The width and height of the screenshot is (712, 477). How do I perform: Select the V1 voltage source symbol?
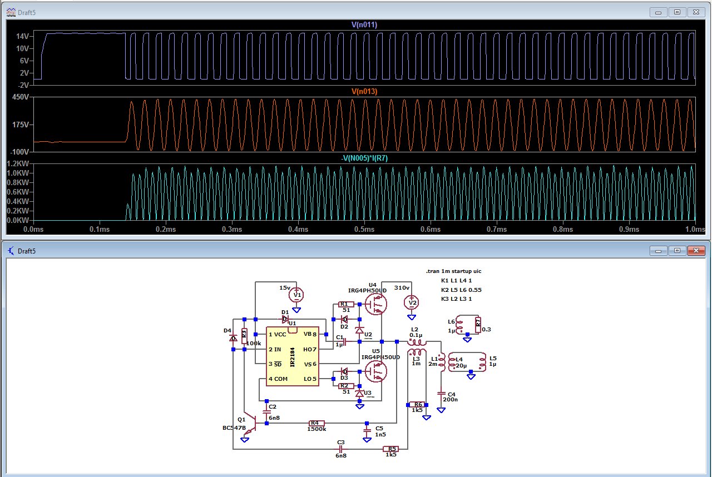(297, 295)
